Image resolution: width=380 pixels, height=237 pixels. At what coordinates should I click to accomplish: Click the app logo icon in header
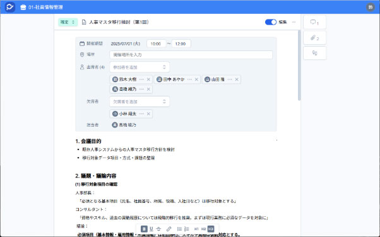pyautogui.click(x=10, y=7)
